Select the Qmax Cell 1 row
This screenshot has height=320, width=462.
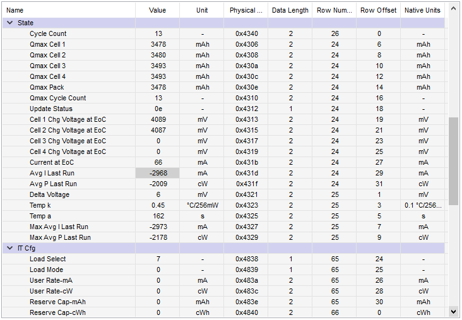[x=223, y=44]
